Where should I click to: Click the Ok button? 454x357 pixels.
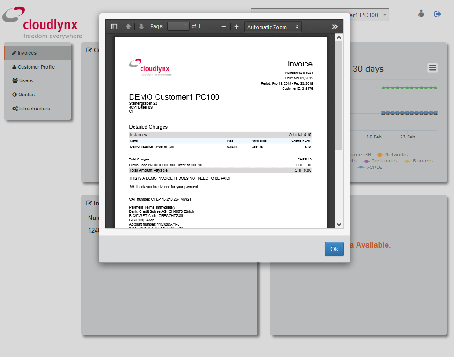coord(334,249)
